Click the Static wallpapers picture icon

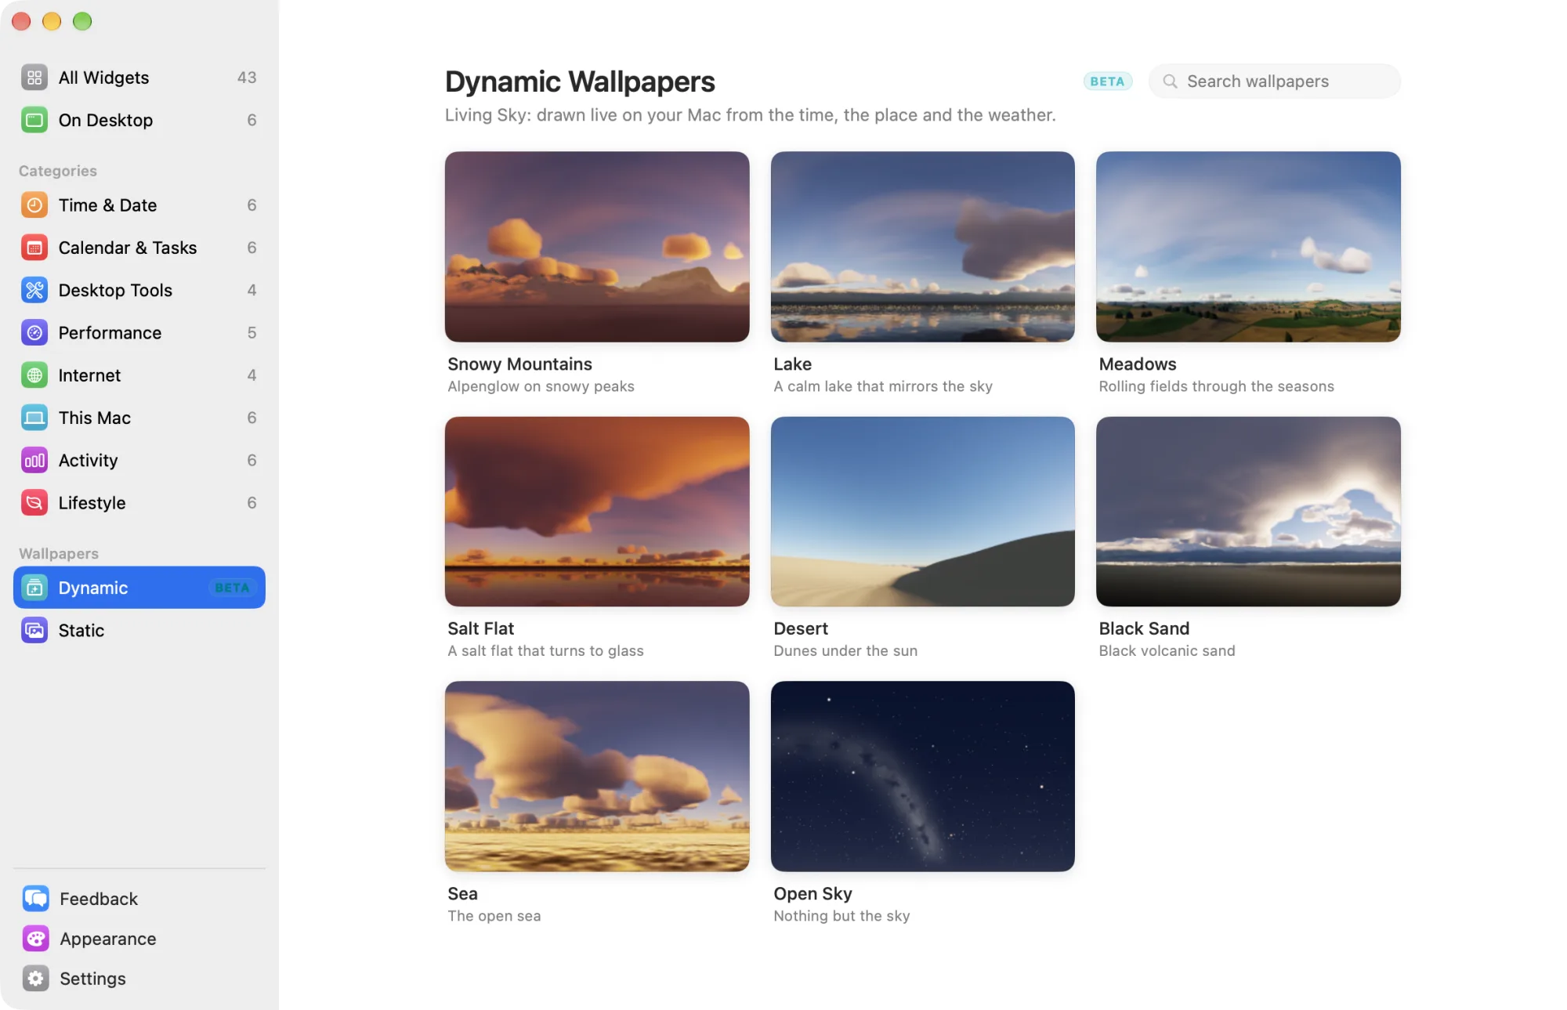tap(34, 631)
